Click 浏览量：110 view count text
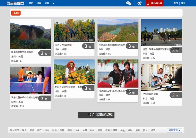 pyautogui.click(x=18, y=106)
